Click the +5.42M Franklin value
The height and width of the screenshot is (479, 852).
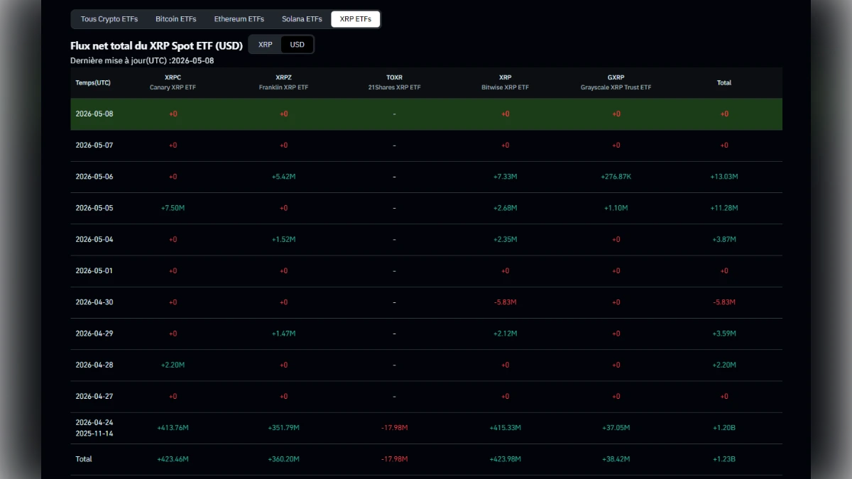(x=283, y=177)
